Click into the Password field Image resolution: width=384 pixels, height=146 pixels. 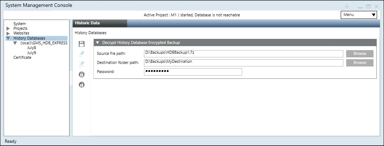click(x=193, y=72)
